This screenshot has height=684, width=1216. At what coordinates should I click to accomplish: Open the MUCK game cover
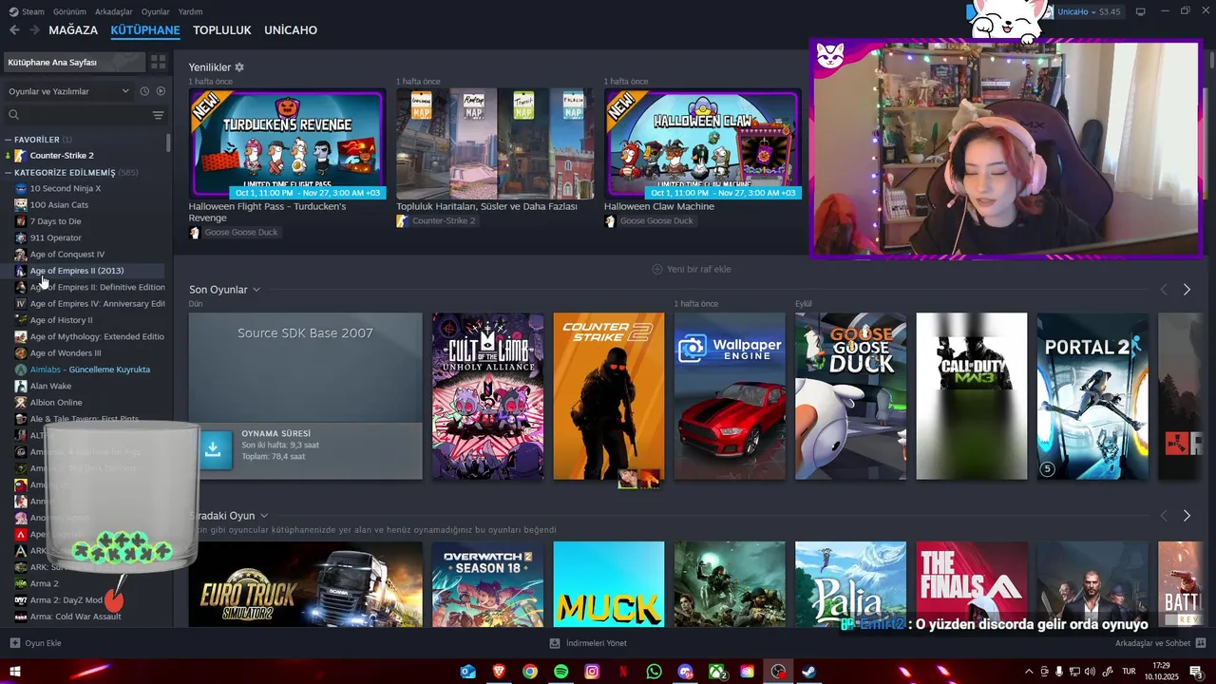[x=609, y=584]
